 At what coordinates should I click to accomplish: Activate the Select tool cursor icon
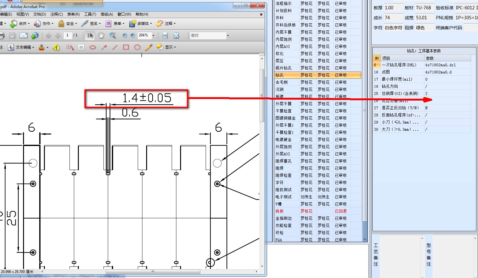90,35
